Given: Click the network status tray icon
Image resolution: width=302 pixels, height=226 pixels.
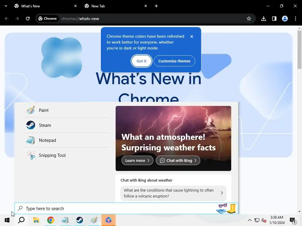Looking at the screenshot, I should pyautogui.click(x=257, y=220).
